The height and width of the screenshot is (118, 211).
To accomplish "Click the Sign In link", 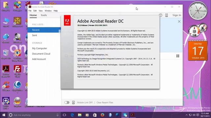I will point(177,15).
